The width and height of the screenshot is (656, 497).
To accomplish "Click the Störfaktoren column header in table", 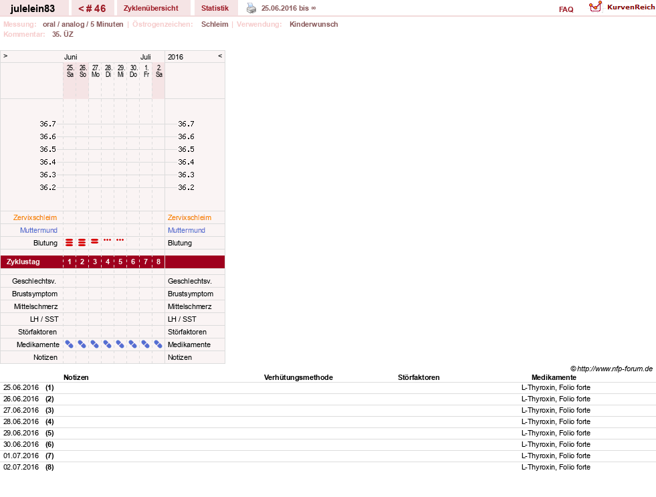I will tap(419, 377).
